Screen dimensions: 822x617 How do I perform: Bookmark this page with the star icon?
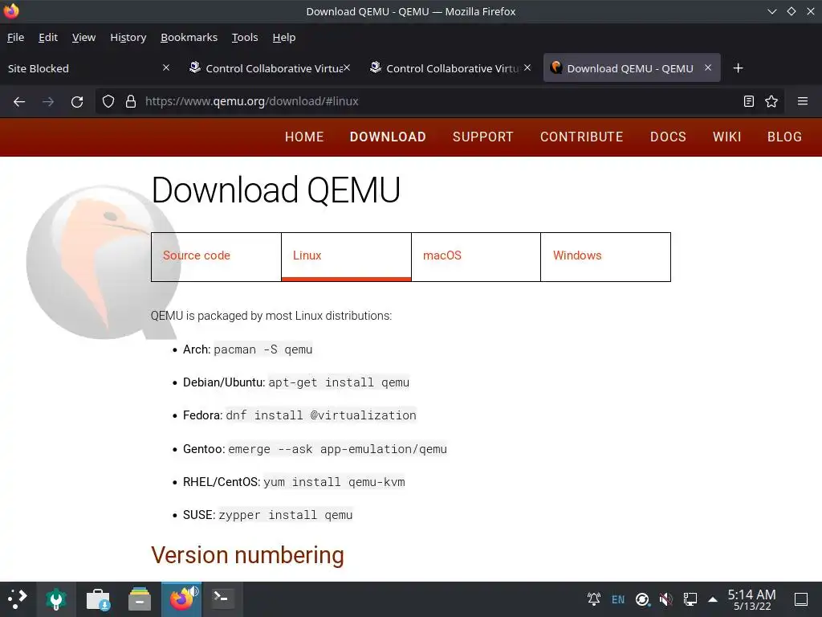771,101
